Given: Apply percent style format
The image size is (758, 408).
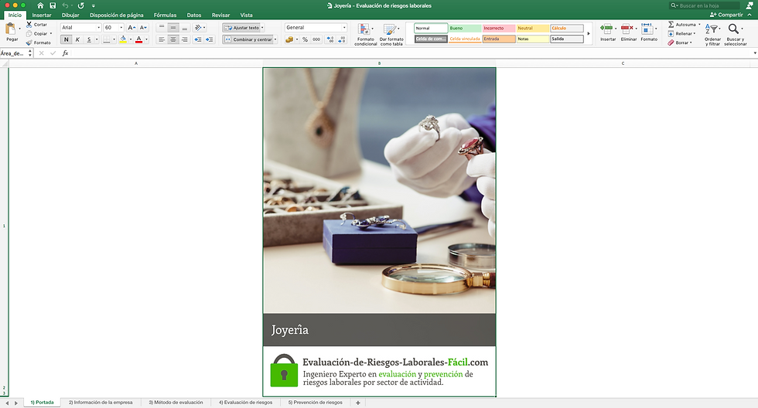Looking at the screenshot, I should click(305, 39).
